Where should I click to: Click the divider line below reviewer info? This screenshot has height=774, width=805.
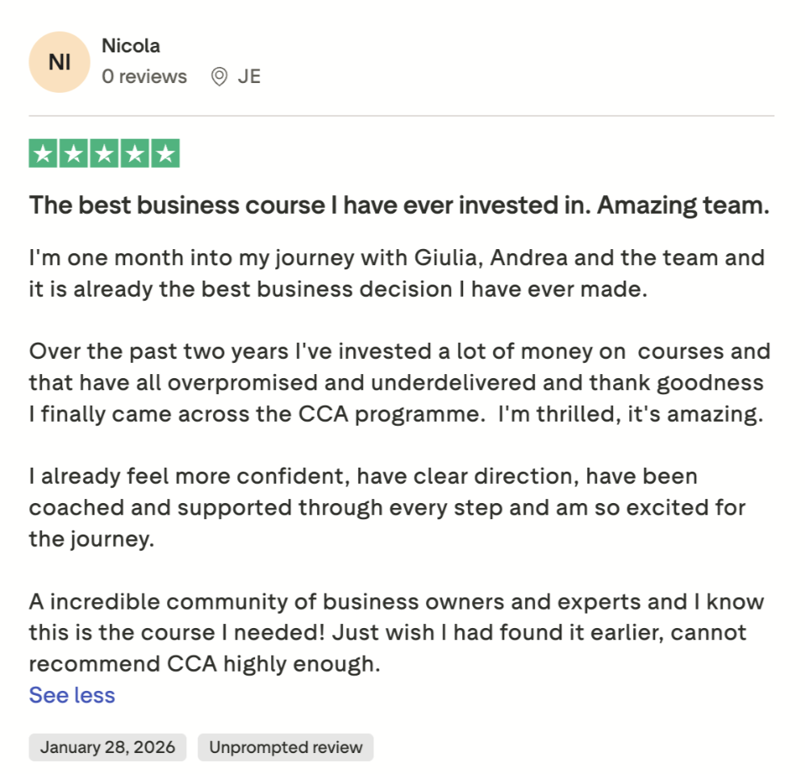(x=402, y=116)
